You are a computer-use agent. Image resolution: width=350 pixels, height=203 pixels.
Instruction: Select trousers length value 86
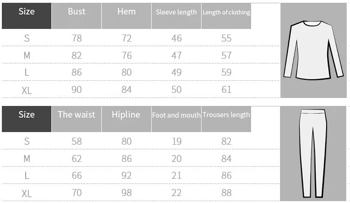[x=226, y=175]
